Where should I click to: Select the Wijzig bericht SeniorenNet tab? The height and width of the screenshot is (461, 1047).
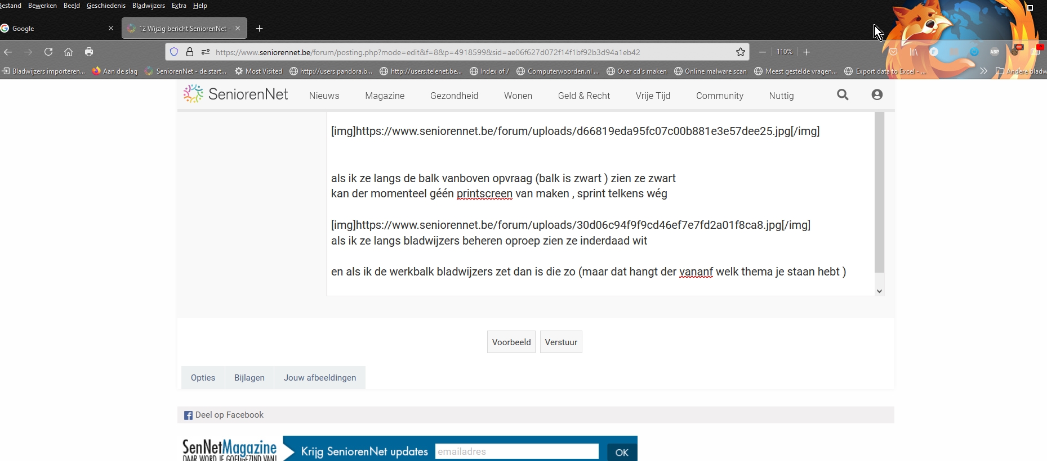click(x=184, y=28)
